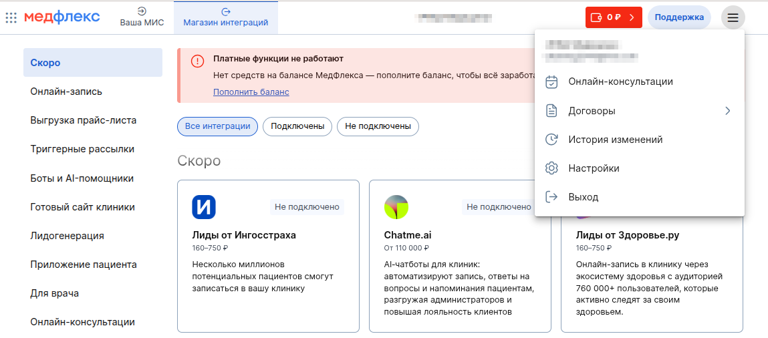
Task: Open the Магазин интеграций tab
Action: click(x=225, y=17)
